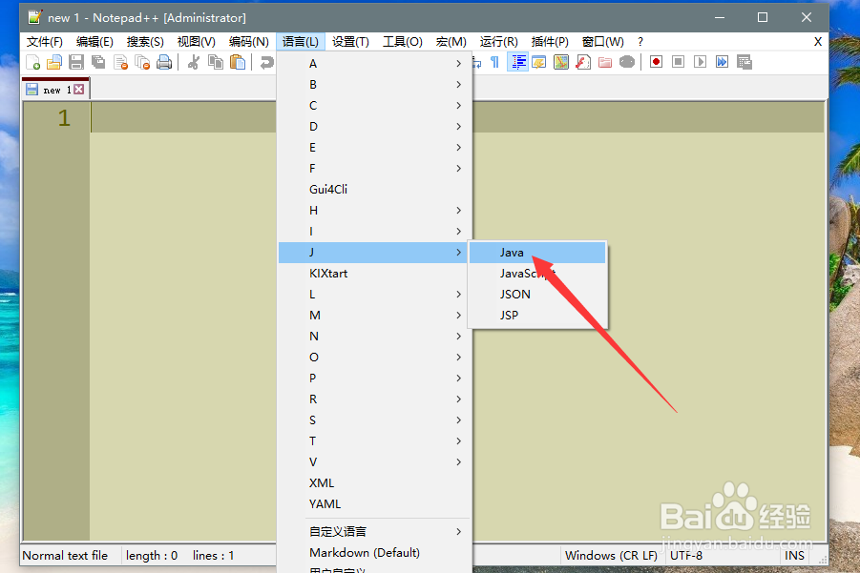Open the 编辑(E) menu

[x=94, y=42]
